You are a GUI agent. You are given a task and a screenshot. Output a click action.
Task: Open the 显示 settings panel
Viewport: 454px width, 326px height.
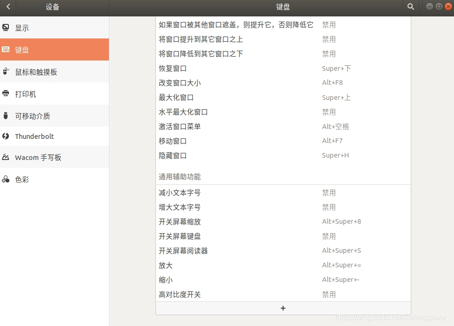pyautogui.click(x=54, y=28)
